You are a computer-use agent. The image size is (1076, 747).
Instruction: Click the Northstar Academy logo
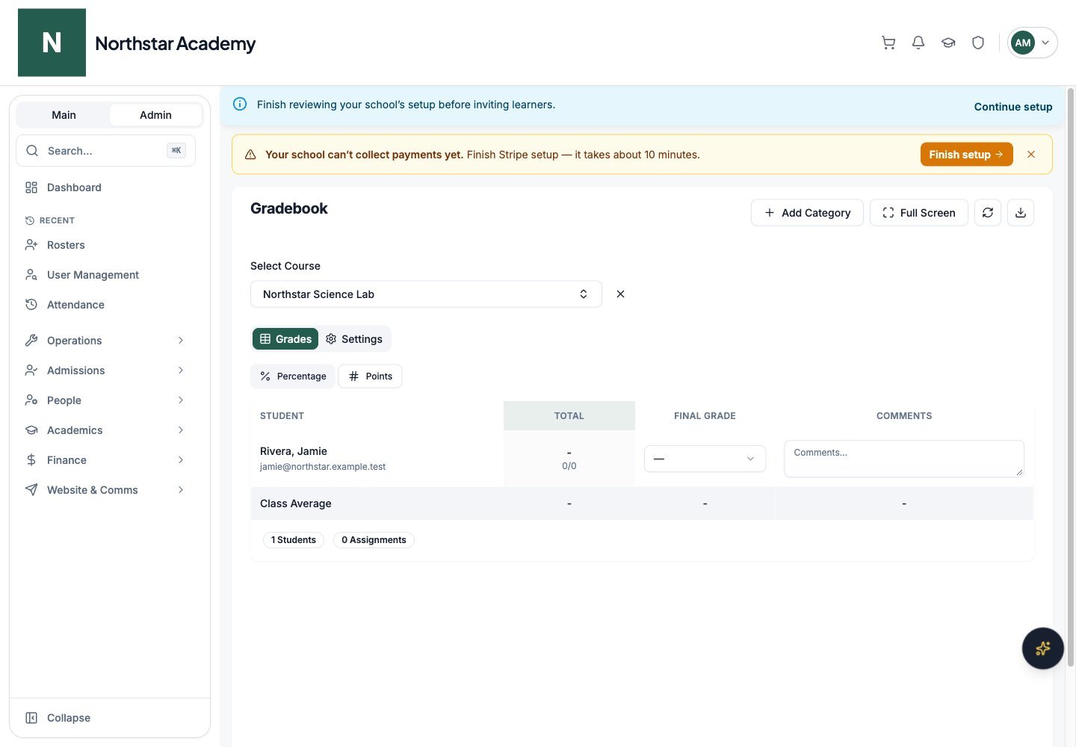[52, 43]
